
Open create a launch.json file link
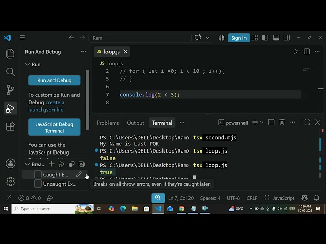click(46, 106)
